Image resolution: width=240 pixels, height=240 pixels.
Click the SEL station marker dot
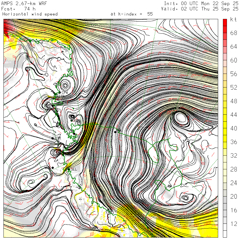click(69, 169)
